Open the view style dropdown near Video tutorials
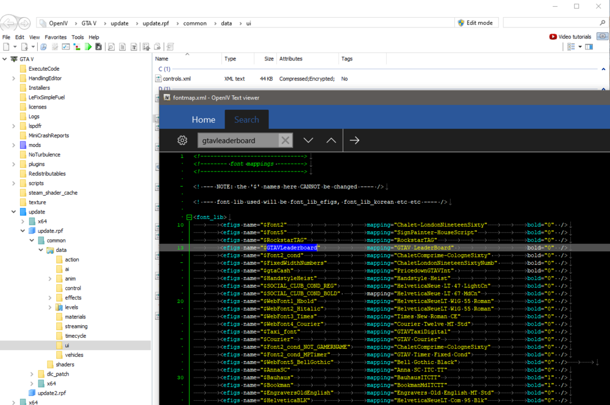 click(580, 47)
